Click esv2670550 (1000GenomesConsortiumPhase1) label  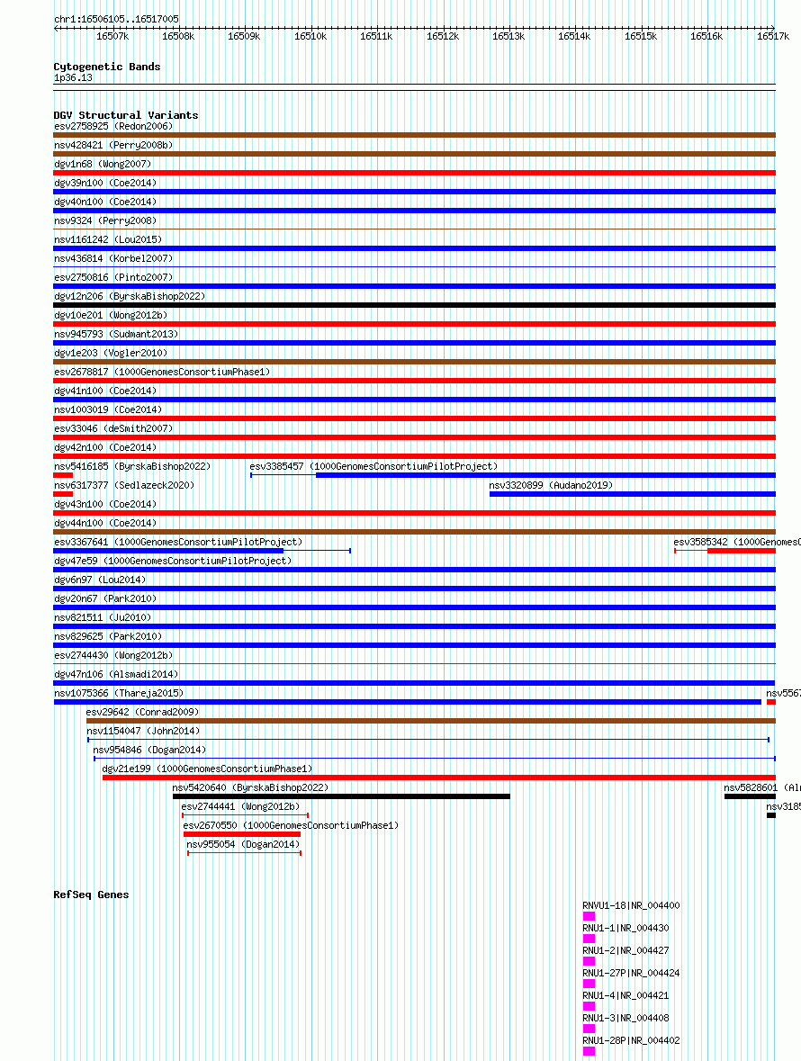[x=291, y=828]
